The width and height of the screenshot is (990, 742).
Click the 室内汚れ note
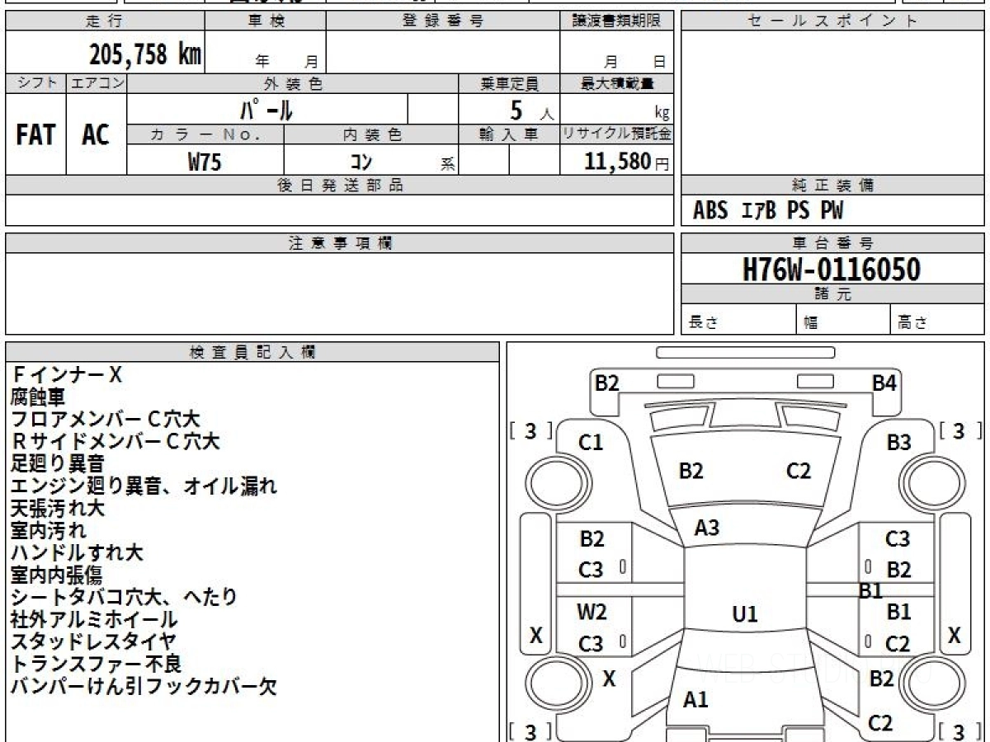(x=48, y=531)
